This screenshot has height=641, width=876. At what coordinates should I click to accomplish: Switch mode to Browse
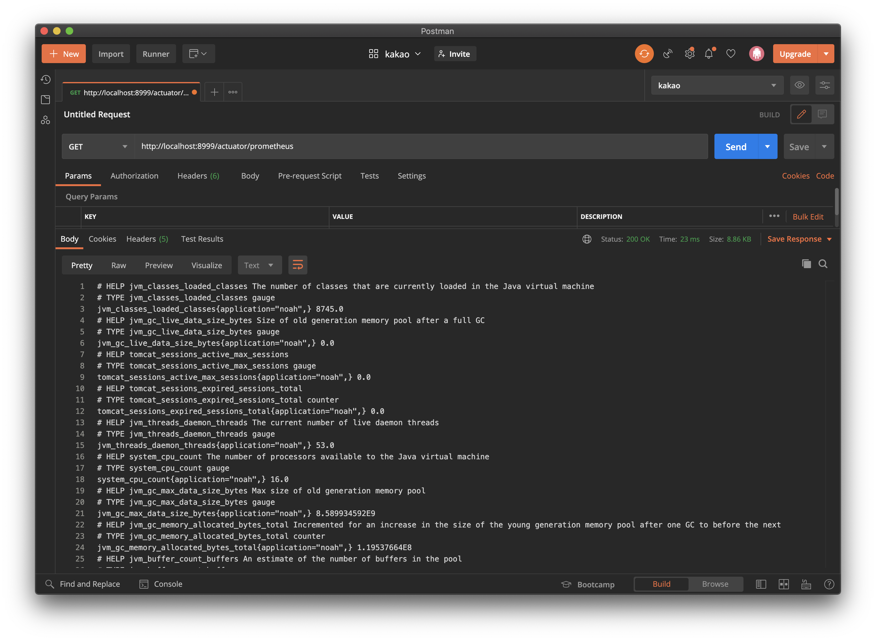pyautogui.click(x=715, y=584)
